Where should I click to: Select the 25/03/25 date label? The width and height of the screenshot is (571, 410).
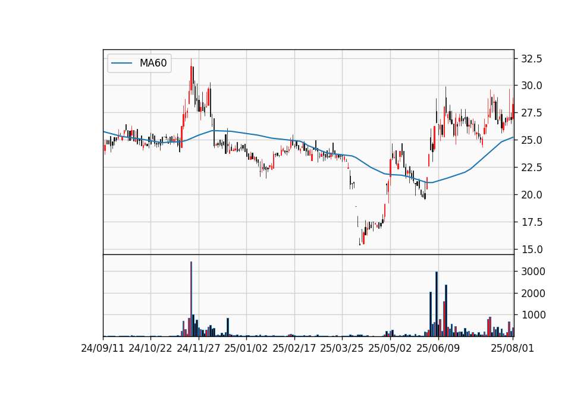342,348
